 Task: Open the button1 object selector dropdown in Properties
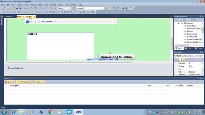click(203, 56)
